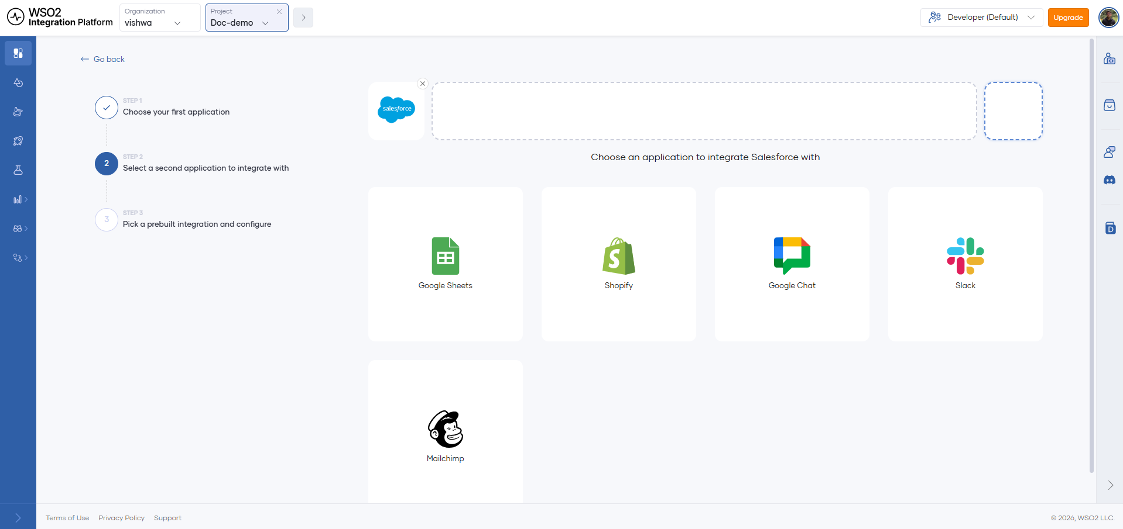Click the Salesforce logo tile

click(x=396, y=111)
